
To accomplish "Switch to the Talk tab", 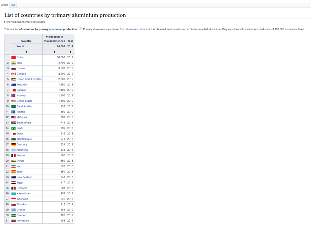I will pos(13,5).
